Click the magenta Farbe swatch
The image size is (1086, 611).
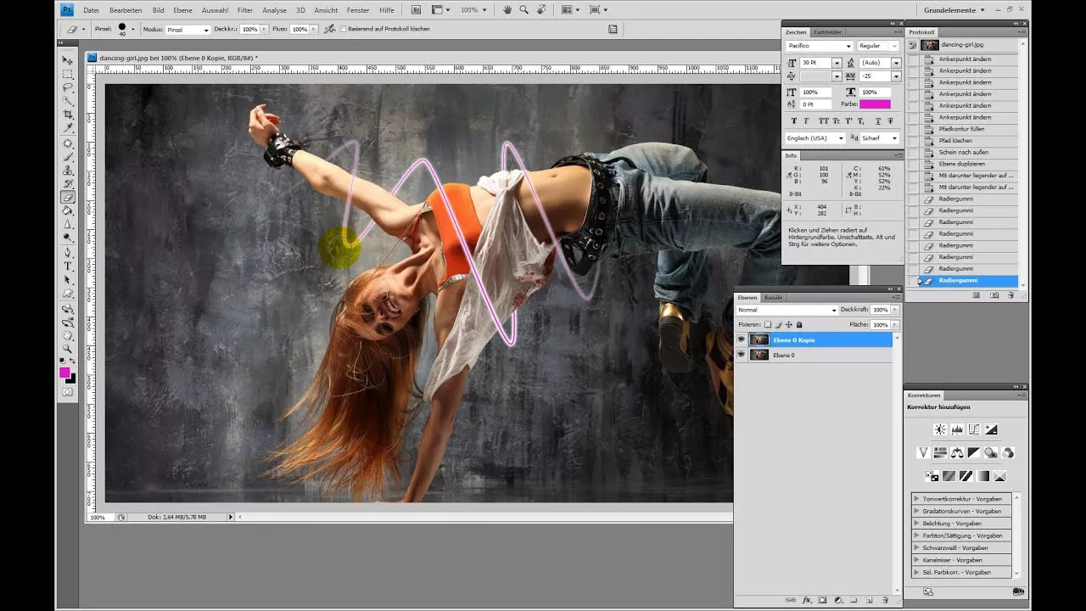(876, 104)
